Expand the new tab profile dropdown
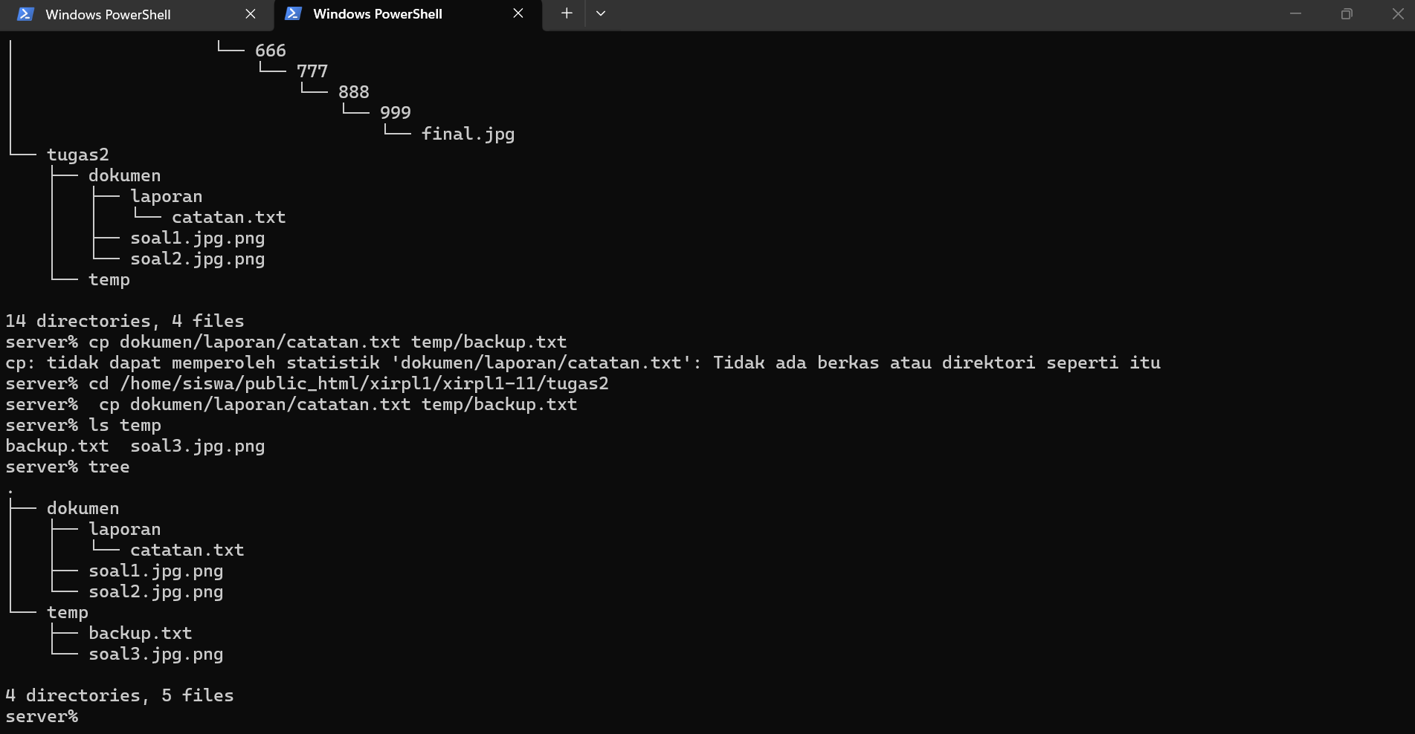 (x=601, y=13)
